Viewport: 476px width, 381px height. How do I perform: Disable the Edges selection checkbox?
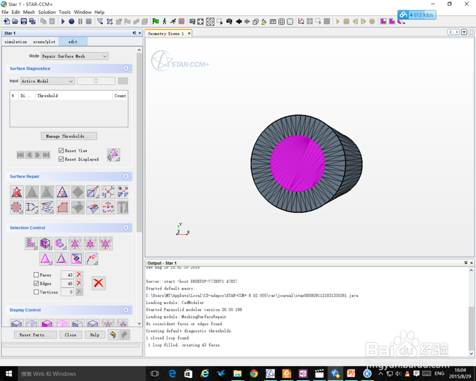coord(36,283)
